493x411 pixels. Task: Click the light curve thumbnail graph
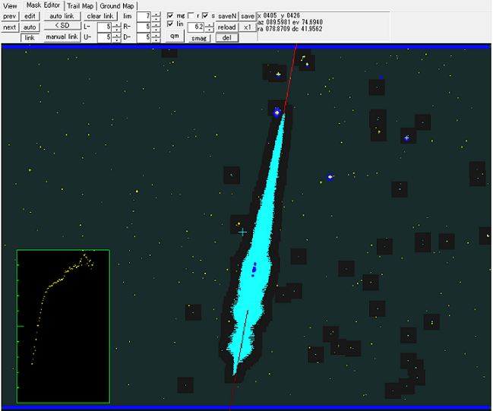(x=63, y=326)
